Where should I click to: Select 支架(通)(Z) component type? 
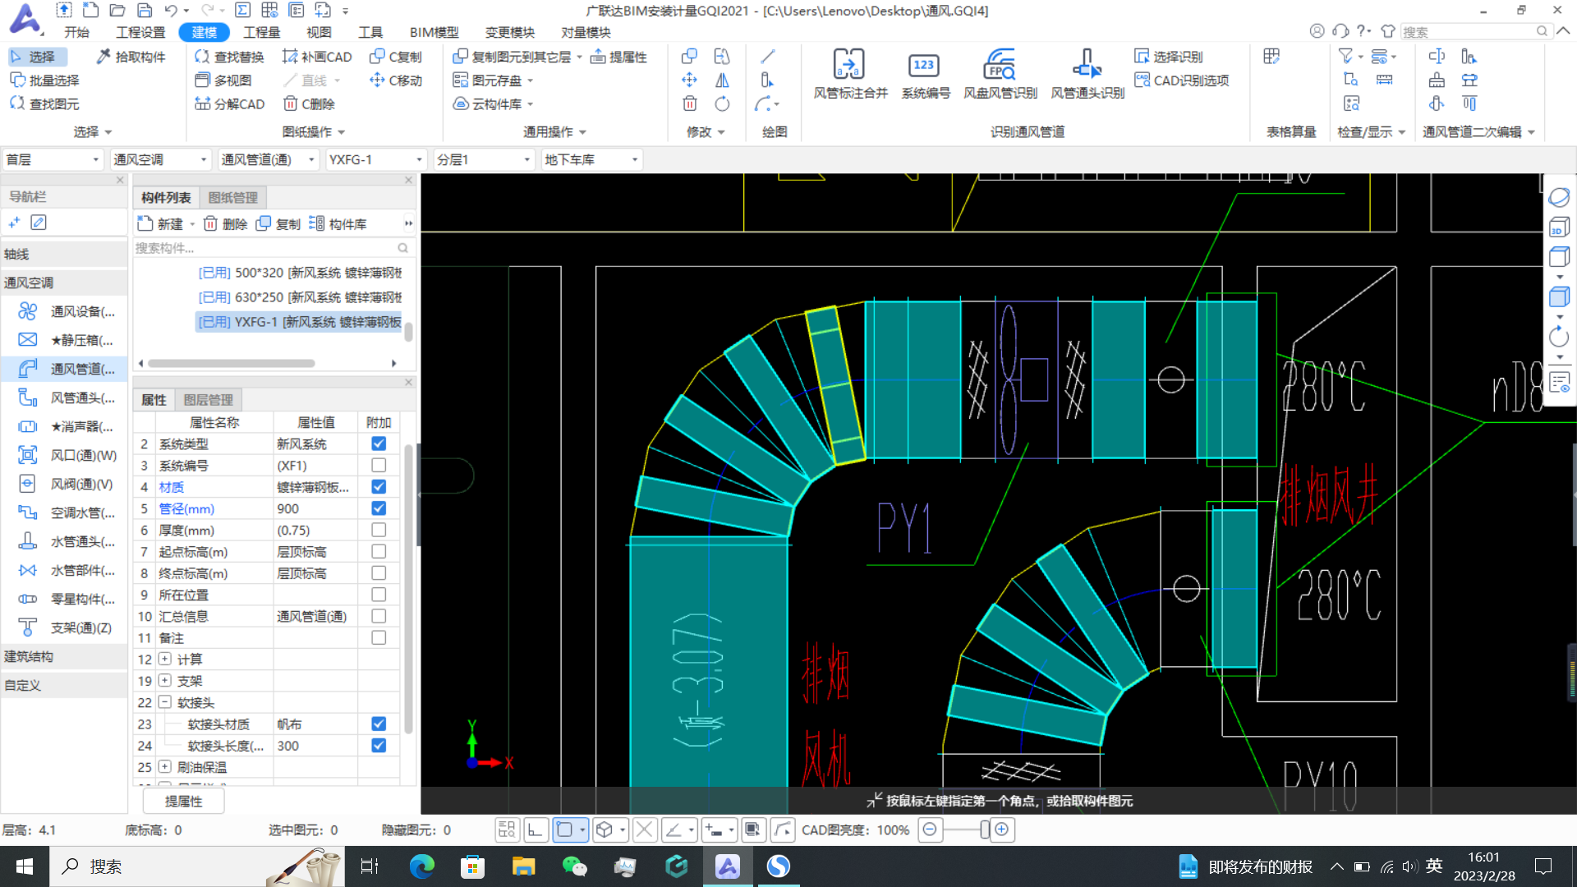pos(66,627)
